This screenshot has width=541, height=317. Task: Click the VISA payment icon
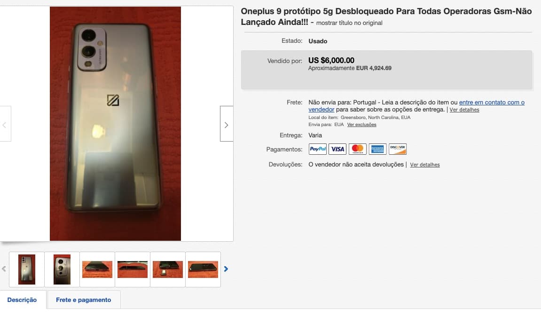pos(337,149)
